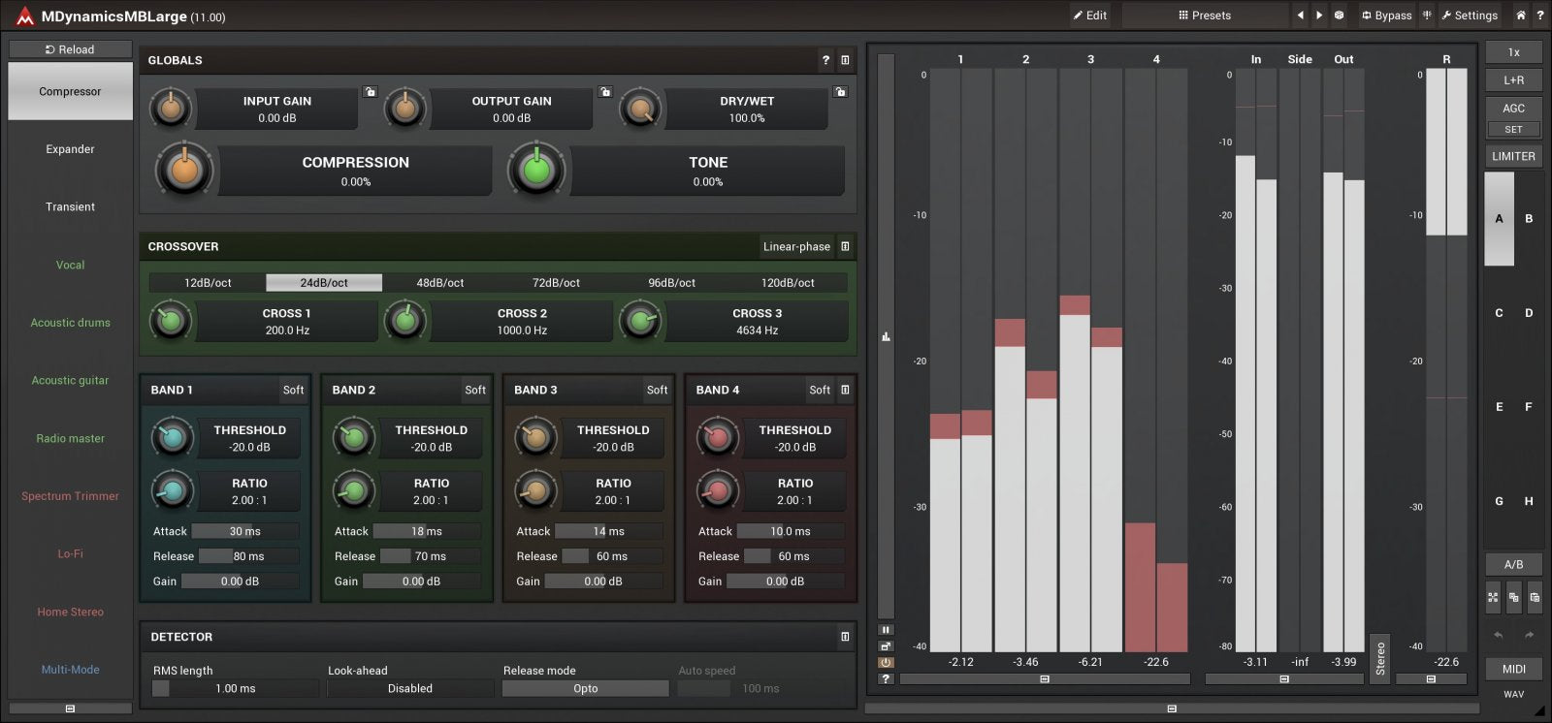Open the Edit mode pencil button
This screenshot has height=723, width=1552.
tap(1090, 16)
